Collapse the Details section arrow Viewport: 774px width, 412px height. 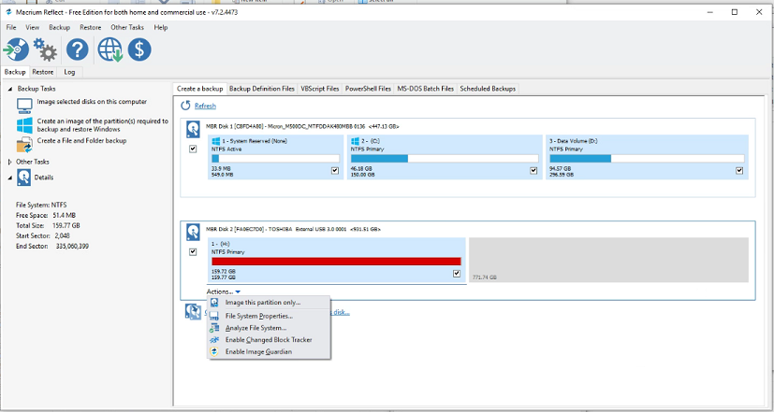pyautogui.click(x=11, y=178)
